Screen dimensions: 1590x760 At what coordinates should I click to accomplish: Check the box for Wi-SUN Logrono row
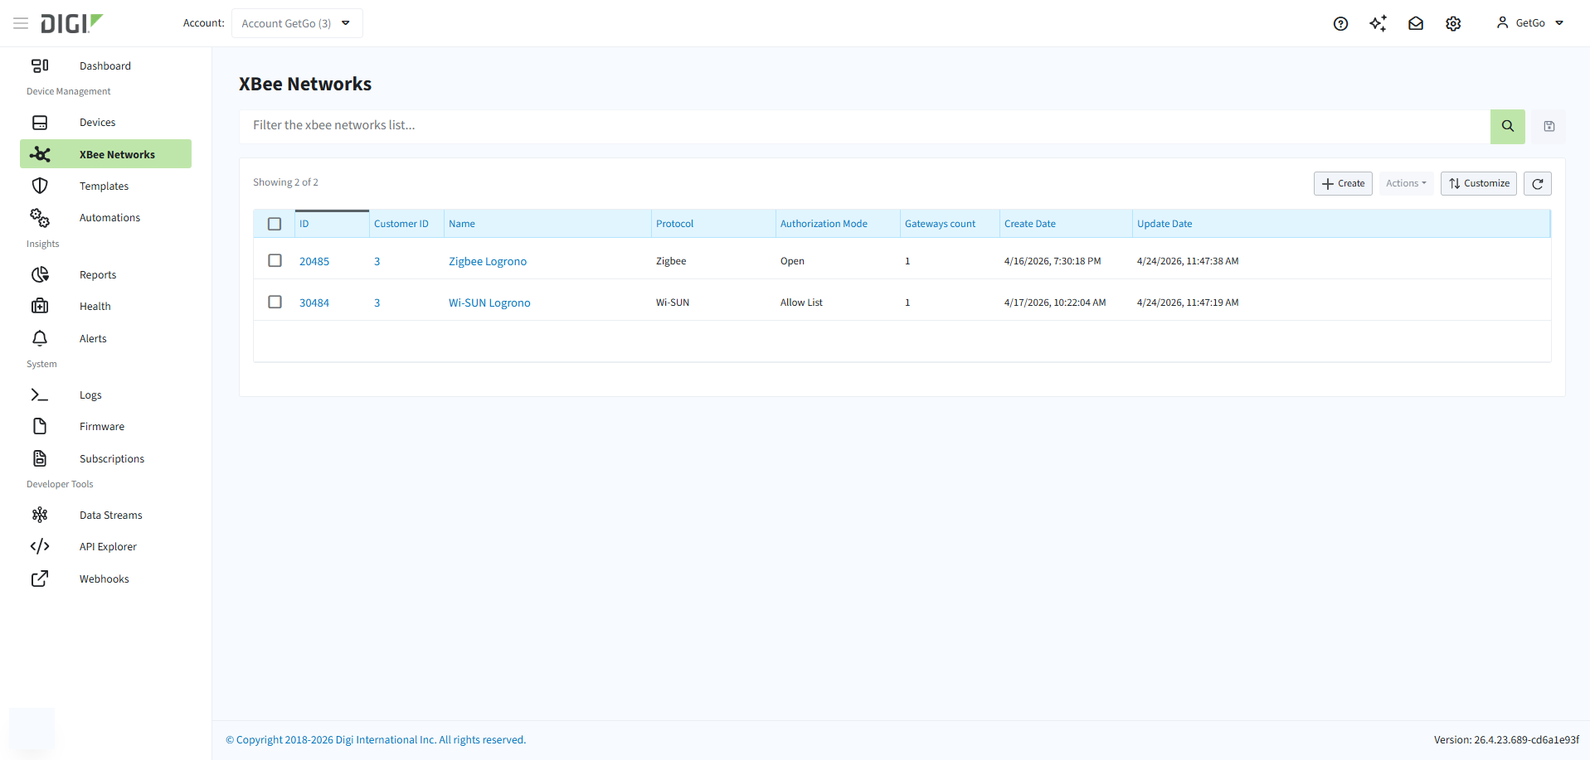coord(275,302)
